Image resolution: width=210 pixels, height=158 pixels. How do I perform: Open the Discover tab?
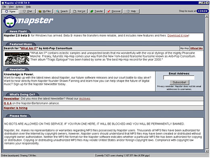point(114,11)
